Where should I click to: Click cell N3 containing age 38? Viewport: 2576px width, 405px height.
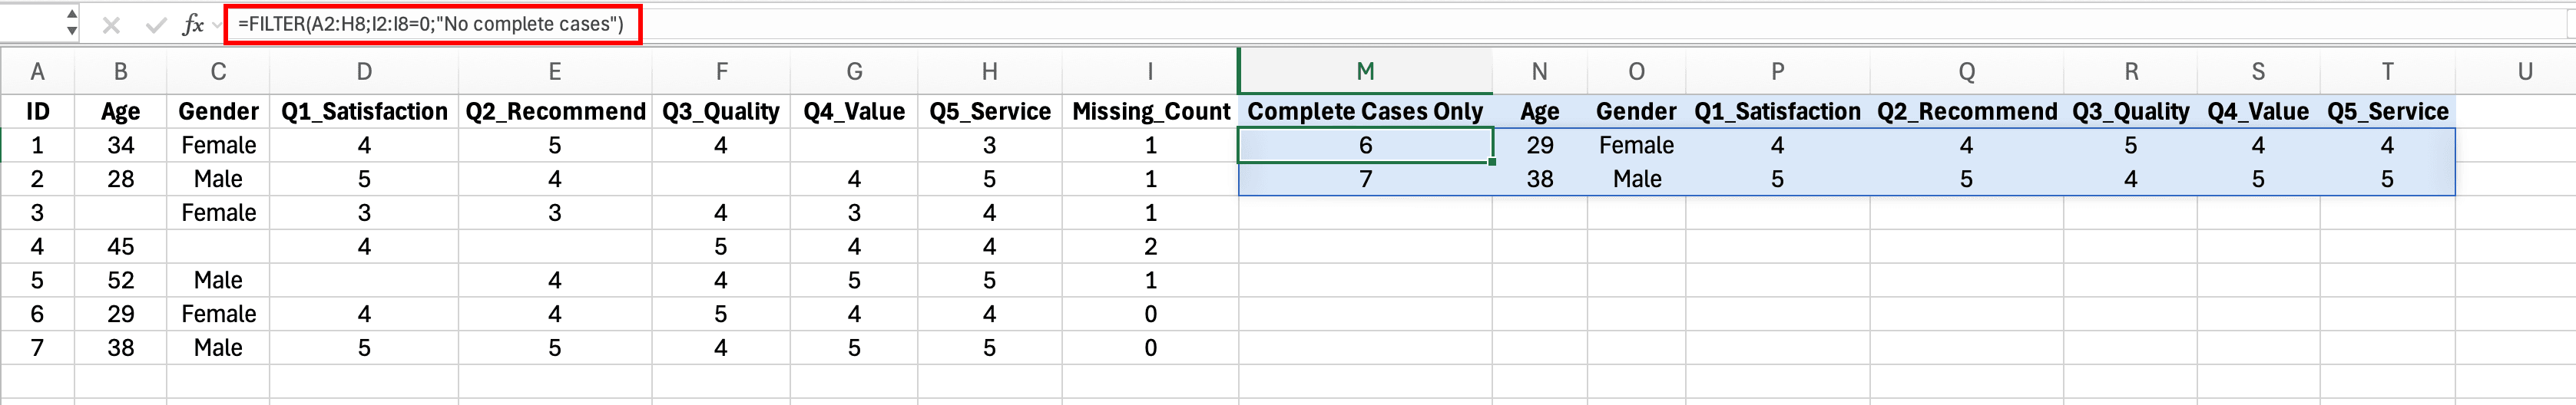[1539, 179]
